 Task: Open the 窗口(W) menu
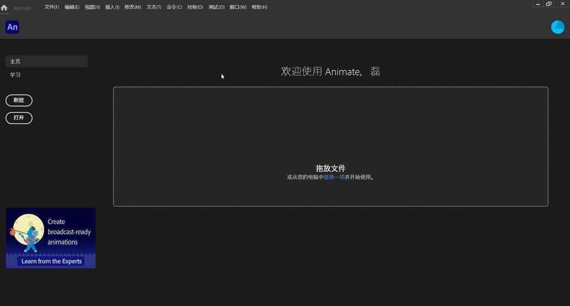click(x=238, y=7)
